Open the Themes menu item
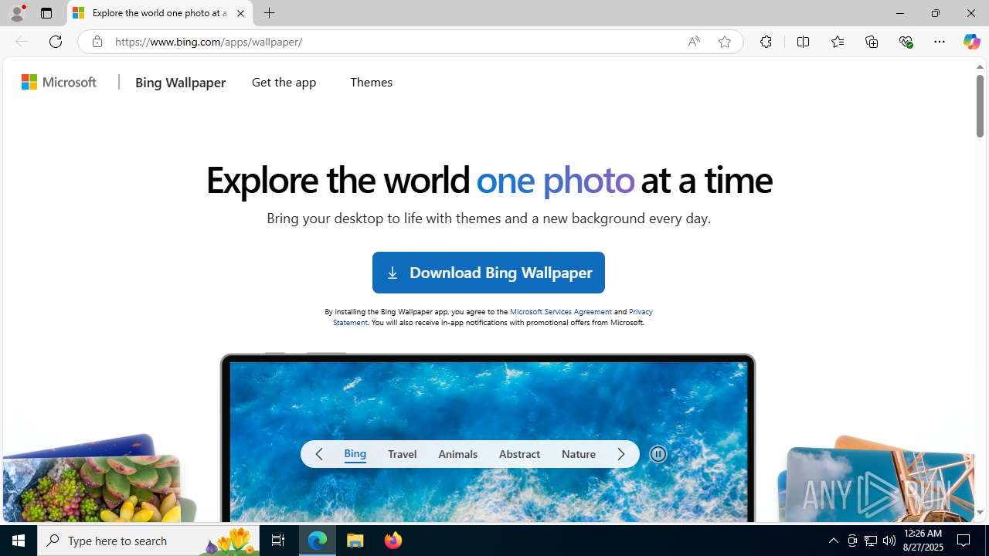 (x=371, y=82)
